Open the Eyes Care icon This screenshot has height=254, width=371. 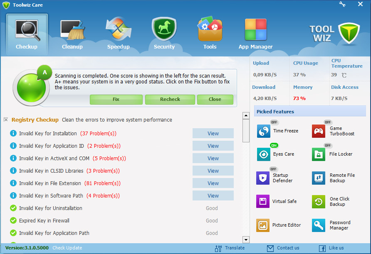[264, 154]
